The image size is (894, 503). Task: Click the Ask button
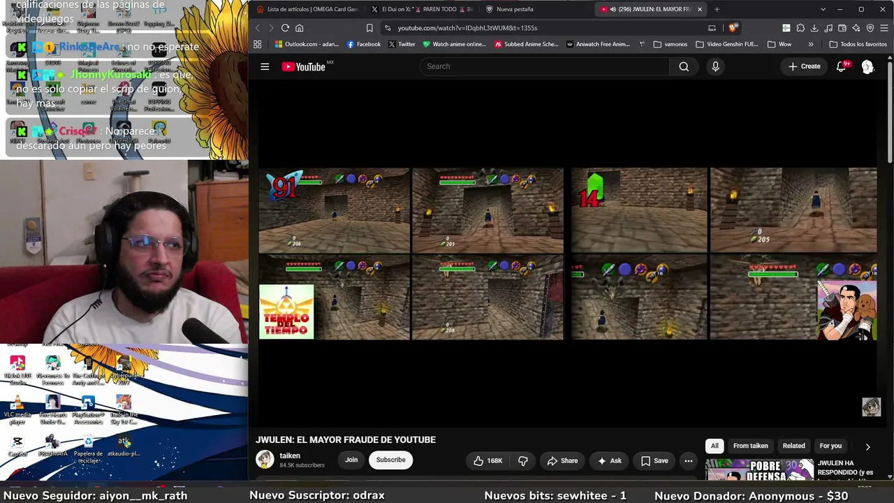pyautogui.click(x=609, y=460)
